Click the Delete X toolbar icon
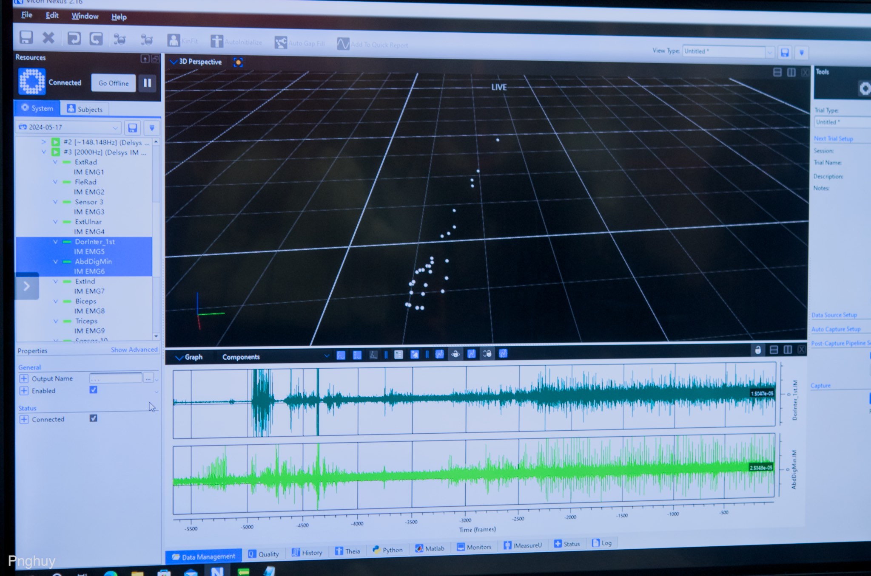871x576 pixels. click(x=48, y=38)
